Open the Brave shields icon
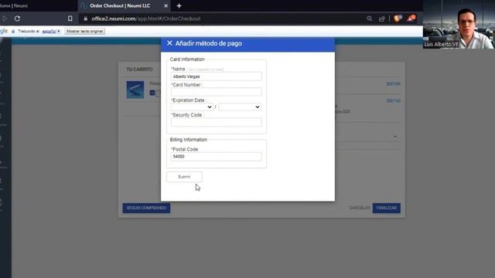 [398, 19]
